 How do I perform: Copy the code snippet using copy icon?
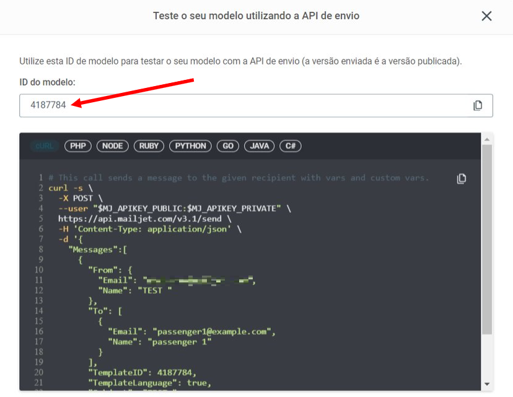coord(462,178)
